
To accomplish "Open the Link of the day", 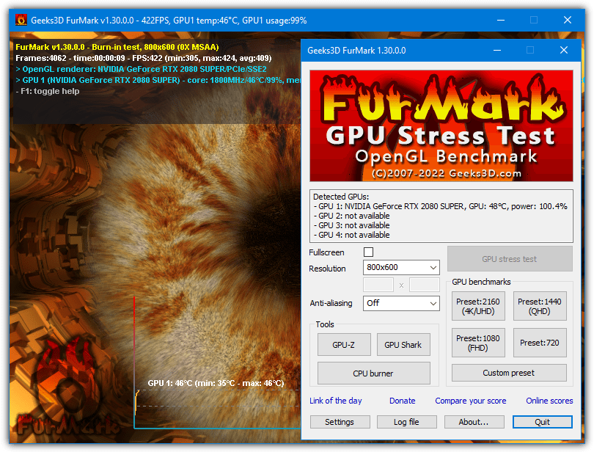I will [336, 401].
